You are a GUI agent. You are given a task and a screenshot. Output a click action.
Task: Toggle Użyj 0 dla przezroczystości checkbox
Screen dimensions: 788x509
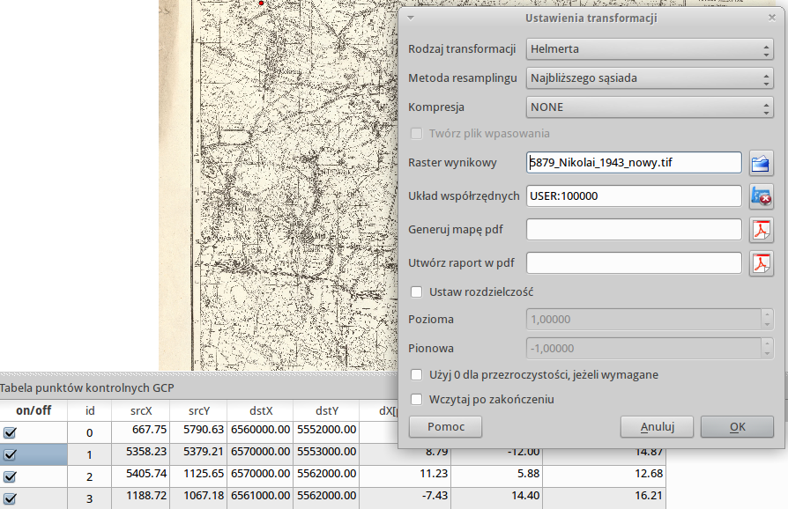click(417, 375)
